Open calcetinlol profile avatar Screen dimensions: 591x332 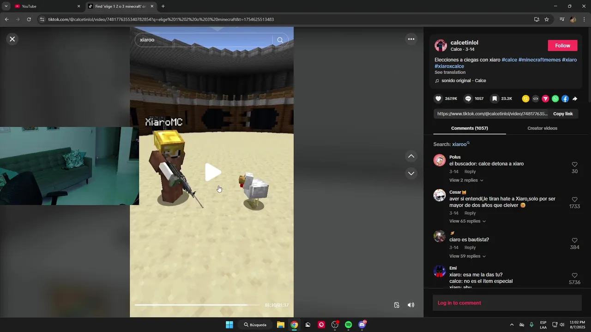[x=440, y=46]
